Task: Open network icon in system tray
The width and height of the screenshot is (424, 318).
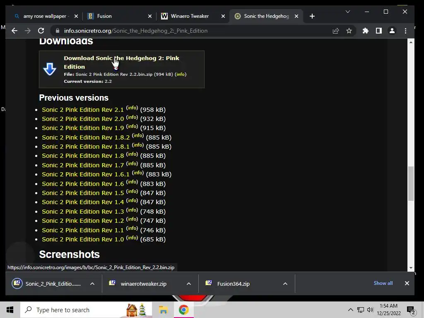Action: tap(361, 310)
